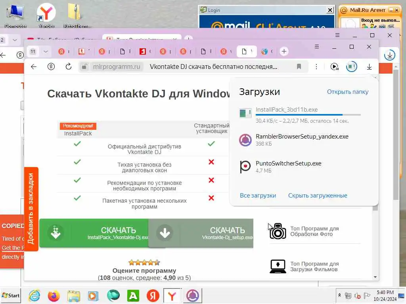Click the green A taskbar icon
This screenshot has width=406, height=304.
pyautogui.click(x=133, y=295)
